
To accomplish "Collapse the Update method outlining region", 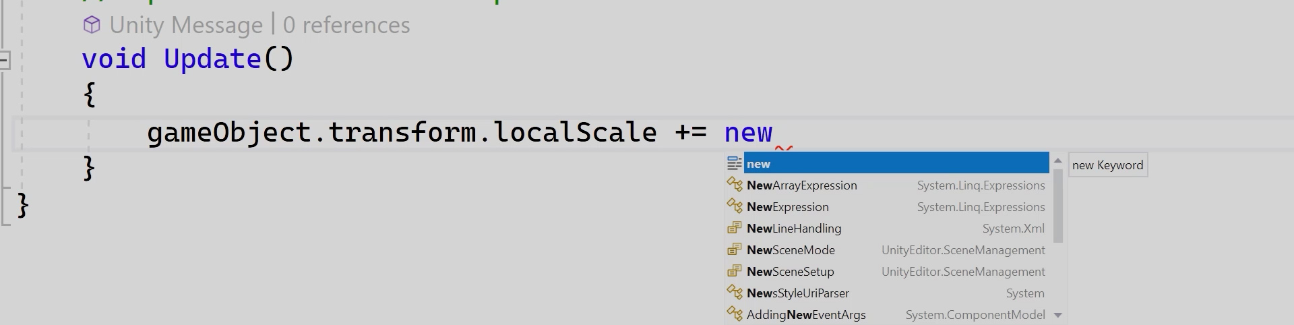I will tap(4, 60).
